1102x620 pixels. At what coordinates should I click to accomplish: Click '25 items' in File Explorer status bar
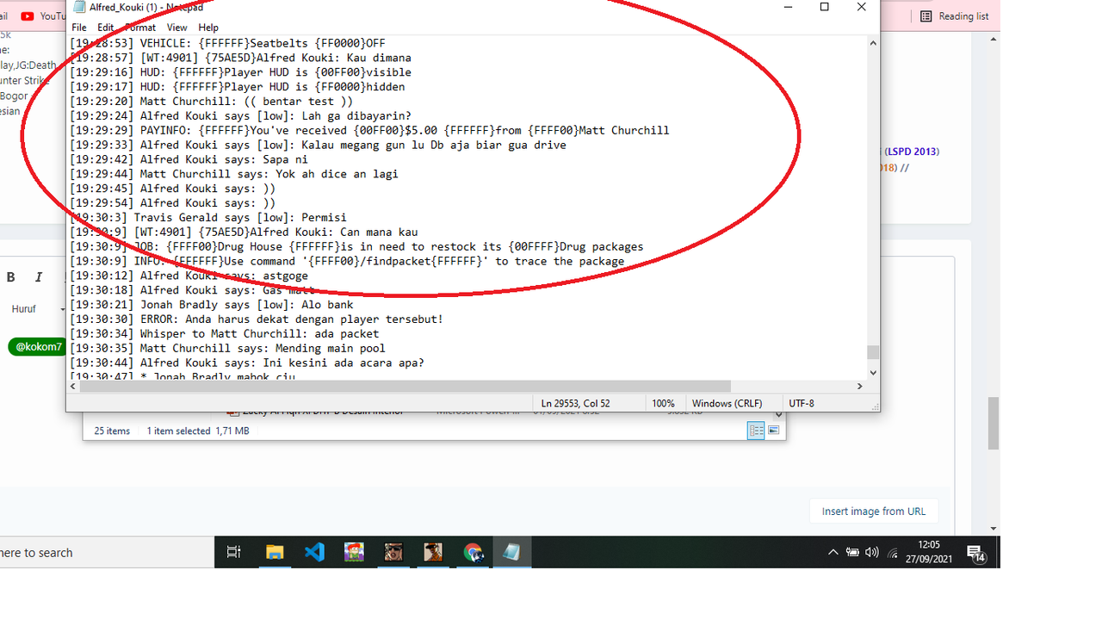(x=112, y=431)
